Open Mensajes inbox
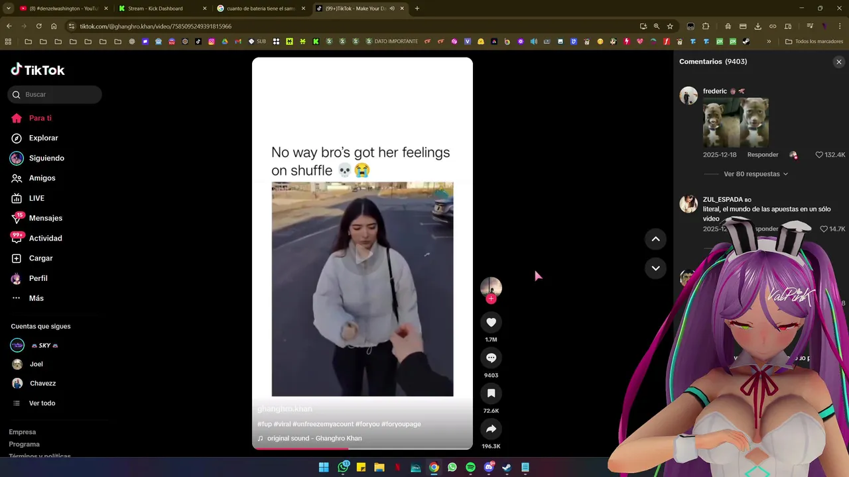 (x=36, y=218)
